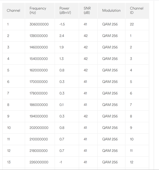159x170 pixels.
Task: Click the Power (dBmV) column header
Action: coord(65,10)
